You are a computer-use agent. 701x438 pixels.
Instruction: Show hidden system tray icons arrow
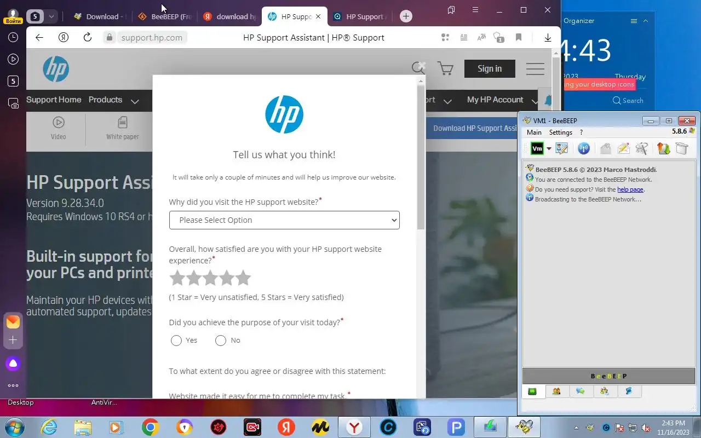pyautogui.click(x=576, y=428)
